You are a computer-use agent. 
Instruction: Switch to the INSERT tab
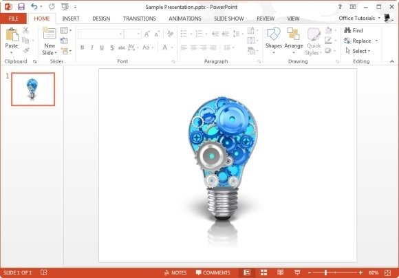pyautogui.click(x=71, y=19)
